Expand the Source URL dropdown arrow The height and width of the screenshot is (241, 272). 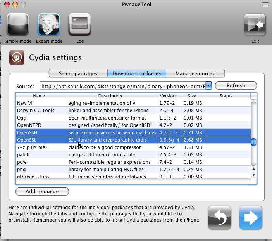(208, 86)
